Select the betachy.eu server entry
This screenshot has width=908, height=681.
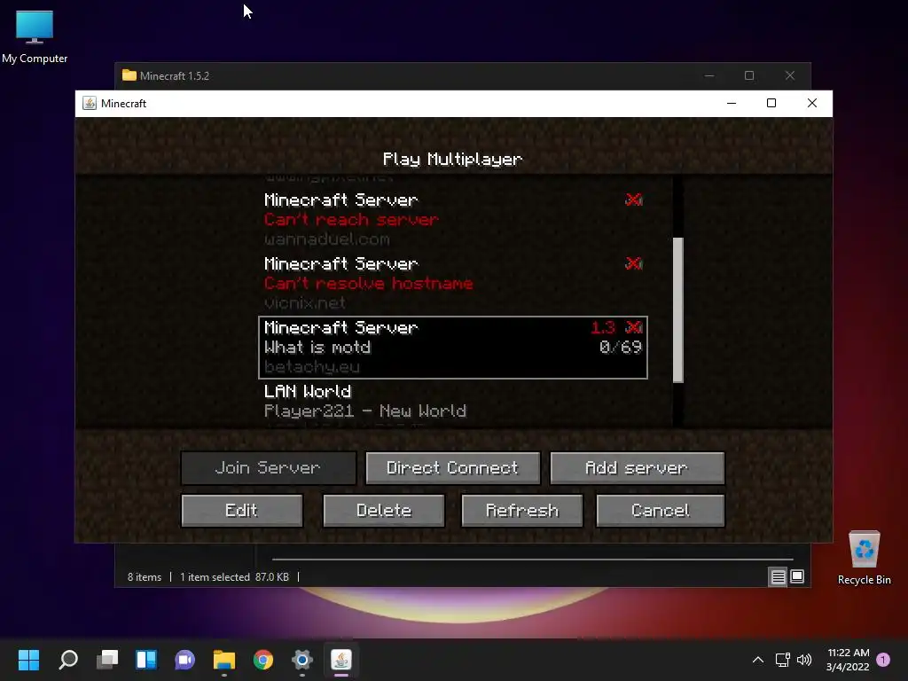pos(453,348)
